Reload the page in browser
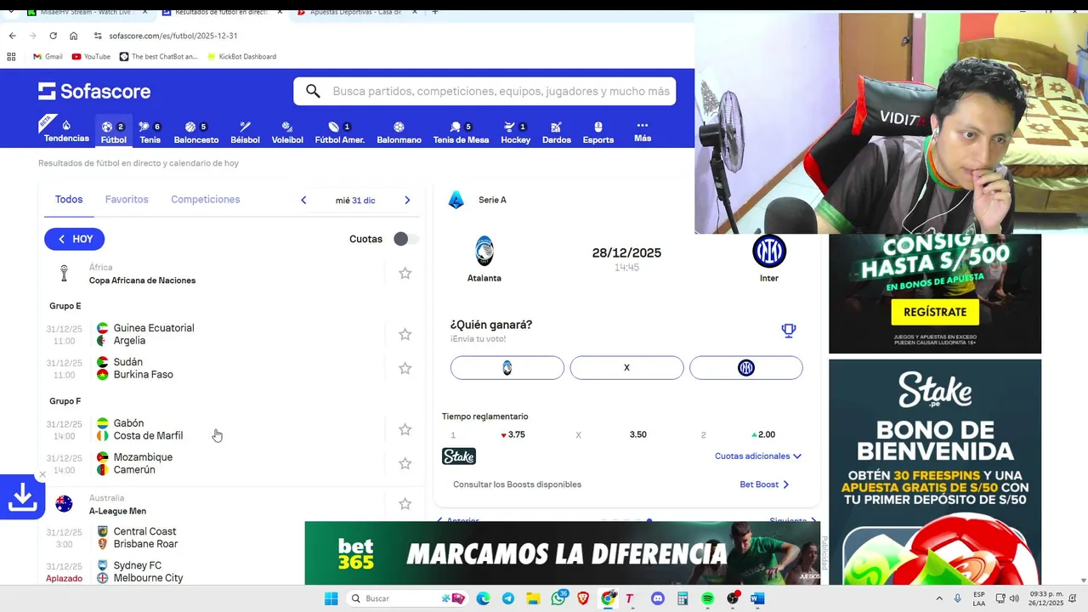Viewport: 1088px width, 612px height. coord(53,36)
